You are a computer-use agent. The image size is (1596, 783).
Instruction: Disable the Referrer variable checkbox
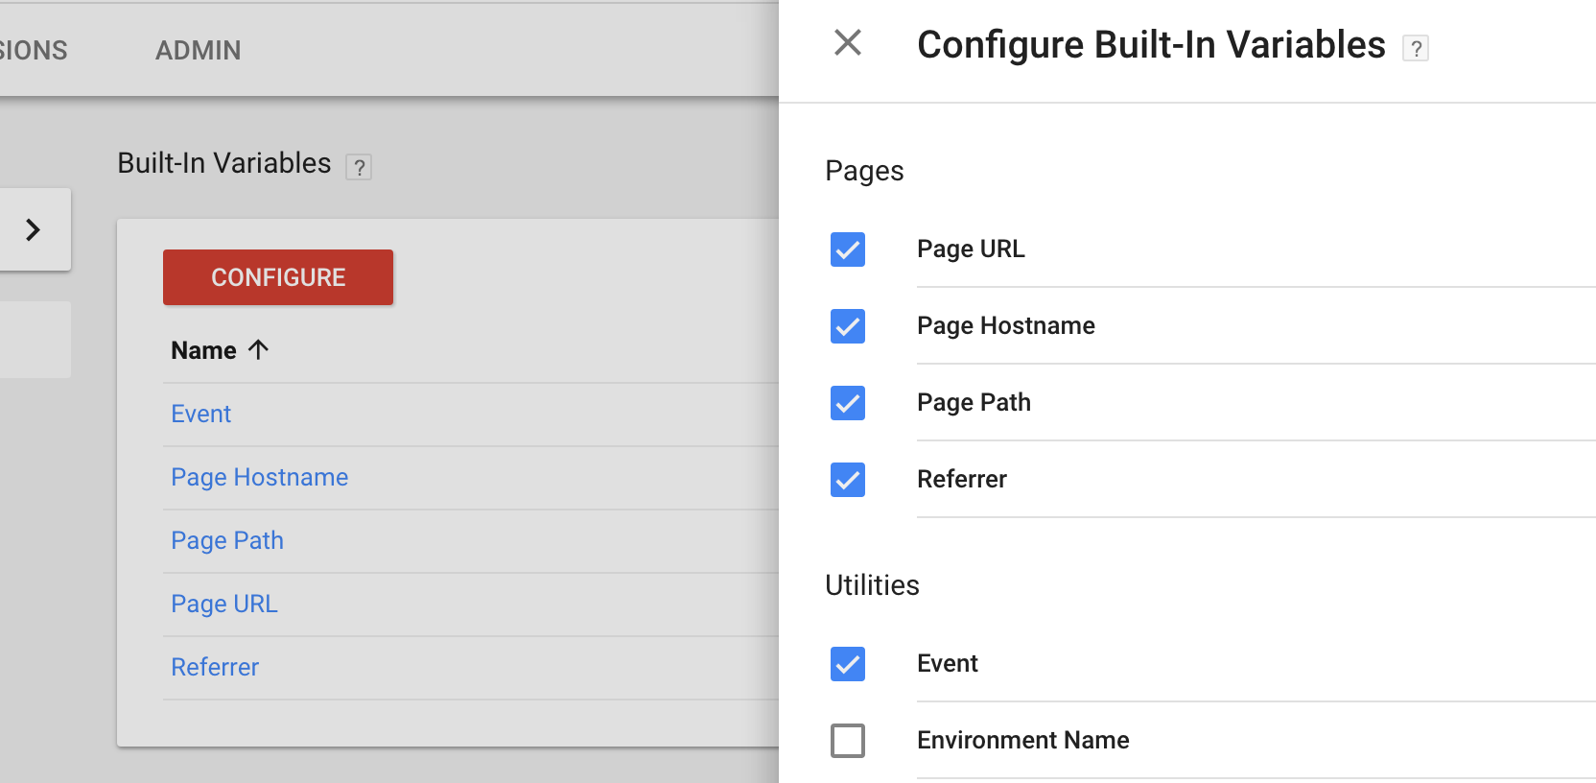(848, 480)
